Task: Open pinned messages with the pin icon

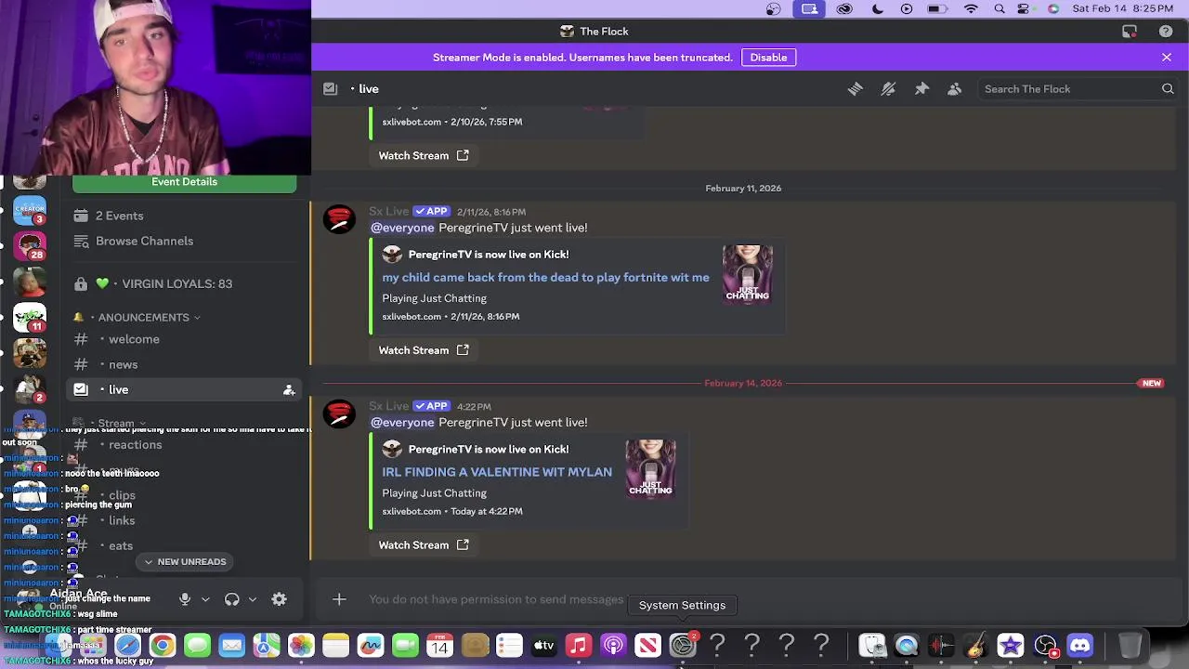Action: pos(921,89)
